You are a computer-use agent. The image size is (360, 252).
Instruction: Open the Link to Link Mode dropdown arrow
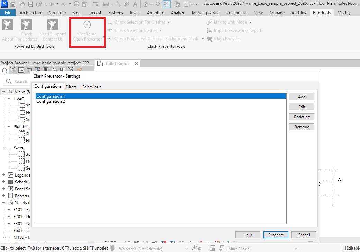250,22
